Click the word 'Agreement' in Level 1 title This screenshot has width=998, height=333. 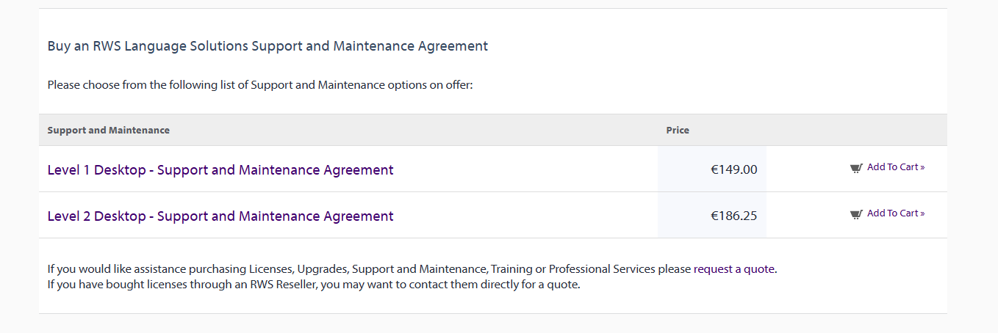point(358,170)
